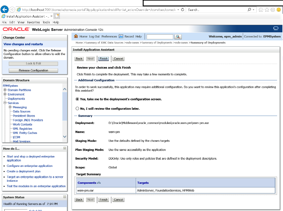Expand the Environment tree node
The width and height of the screenshot is (283, 211).
(5, 94)
